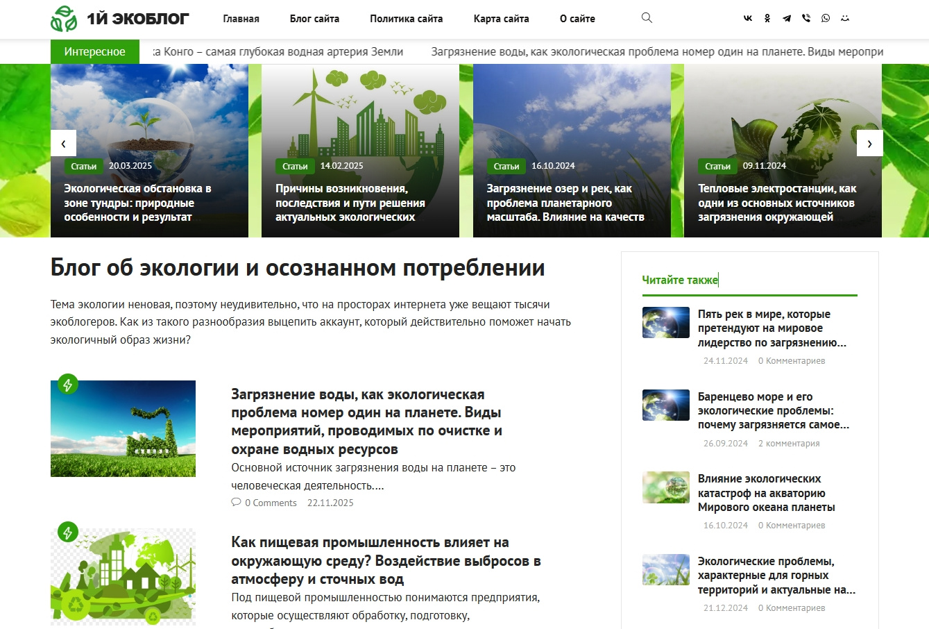929x629 pixels.
Task: Click the eco city illustration article thumbnail
Action: pos(123,577)
